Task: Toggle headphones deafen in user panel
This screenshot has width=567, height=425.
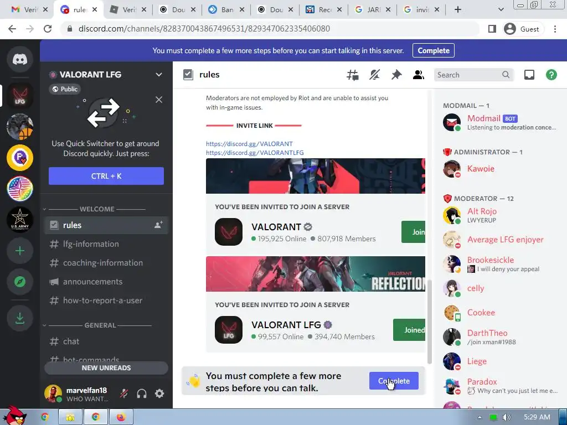Action: [x=142, y=393]
